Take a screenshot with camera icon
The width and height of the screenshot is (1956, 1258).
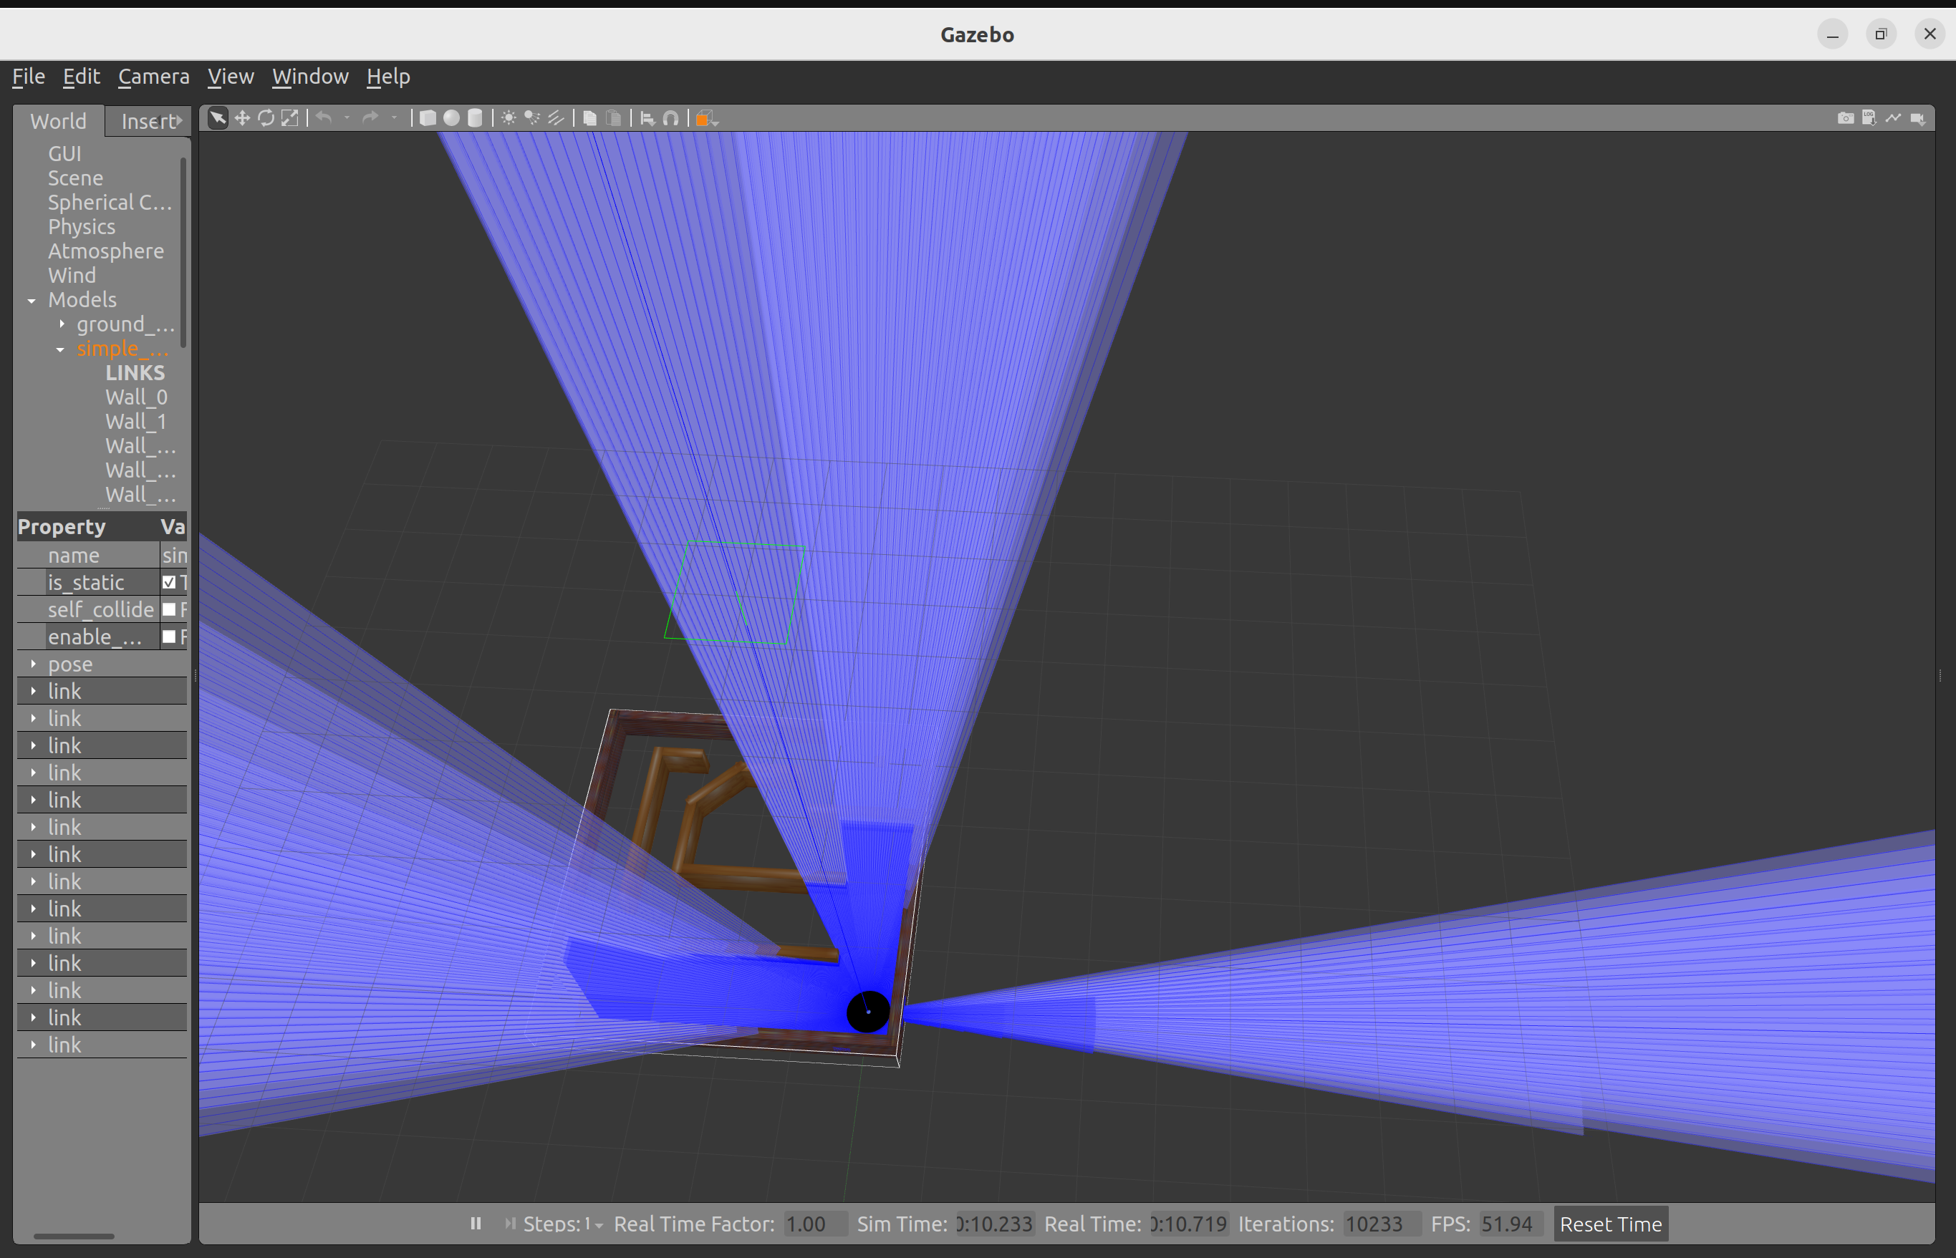coord(1845,118)
